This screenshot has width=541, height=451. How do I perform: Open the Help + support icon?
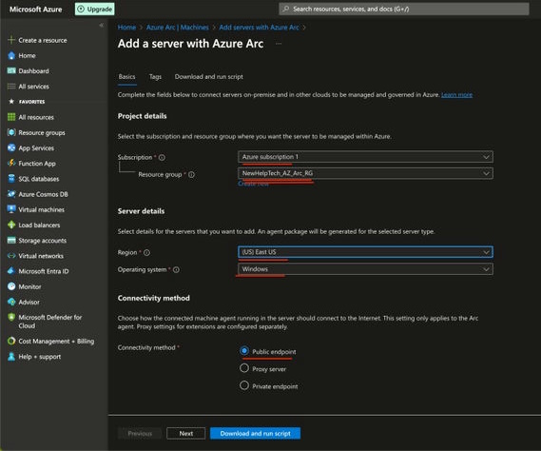click(11, 357)
